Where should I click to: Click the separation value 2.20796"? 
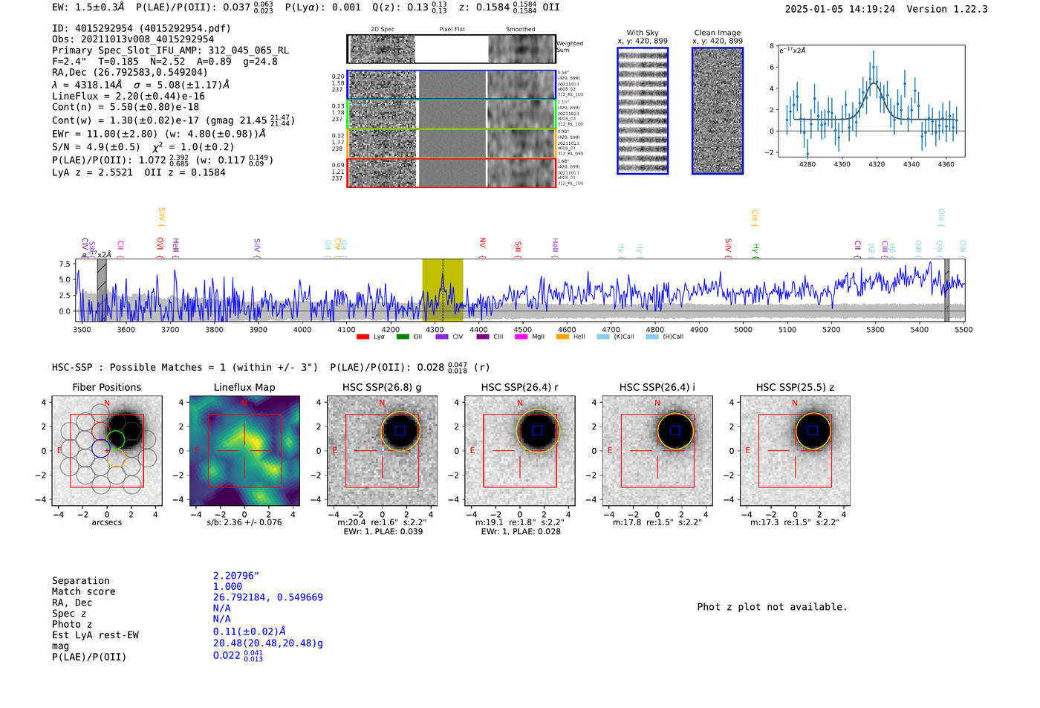point(236,576)
